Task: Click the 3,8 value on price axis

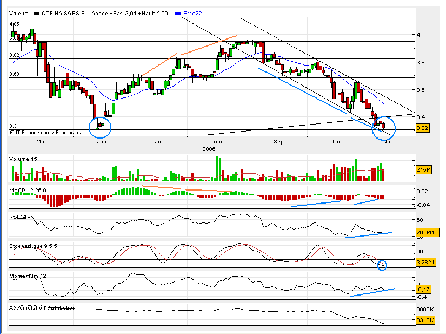Action: [x=421, y=63]
